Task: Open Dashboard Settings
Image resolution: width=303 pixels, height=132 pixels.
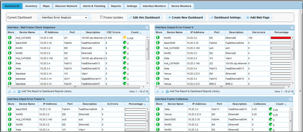Action: tap(226, 17)
